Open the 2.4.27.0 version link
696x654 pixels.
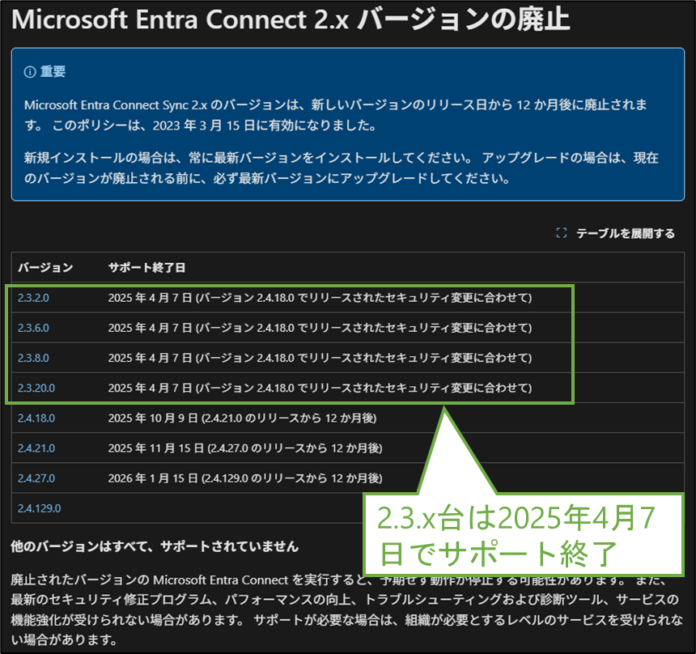click(x=36, y=478)
